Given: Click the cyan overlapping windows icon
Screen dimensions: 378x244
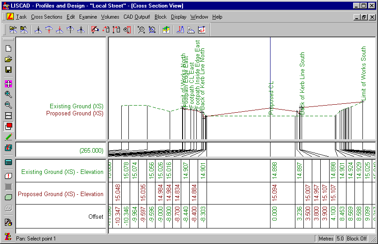Looking at the screenshot, I should tap(8, 148).
